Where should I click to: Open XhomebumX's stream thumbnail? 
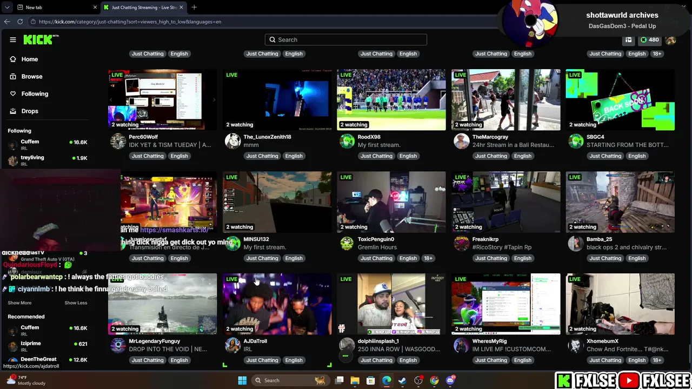click(x=620, y=304)
